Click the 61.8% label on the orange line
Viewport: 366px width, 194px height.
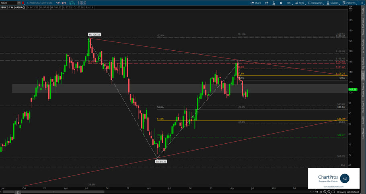tap(160, 119)
